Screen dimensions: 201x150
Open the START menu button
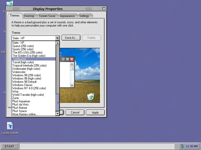pyautogui.click(x=9, y=146)
